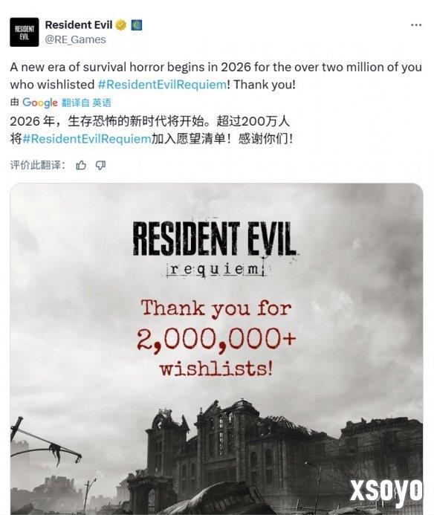Open the Resident Evil Requiem wishlist image
This screenshot has width=434, height=515.
tap(216, 349)
